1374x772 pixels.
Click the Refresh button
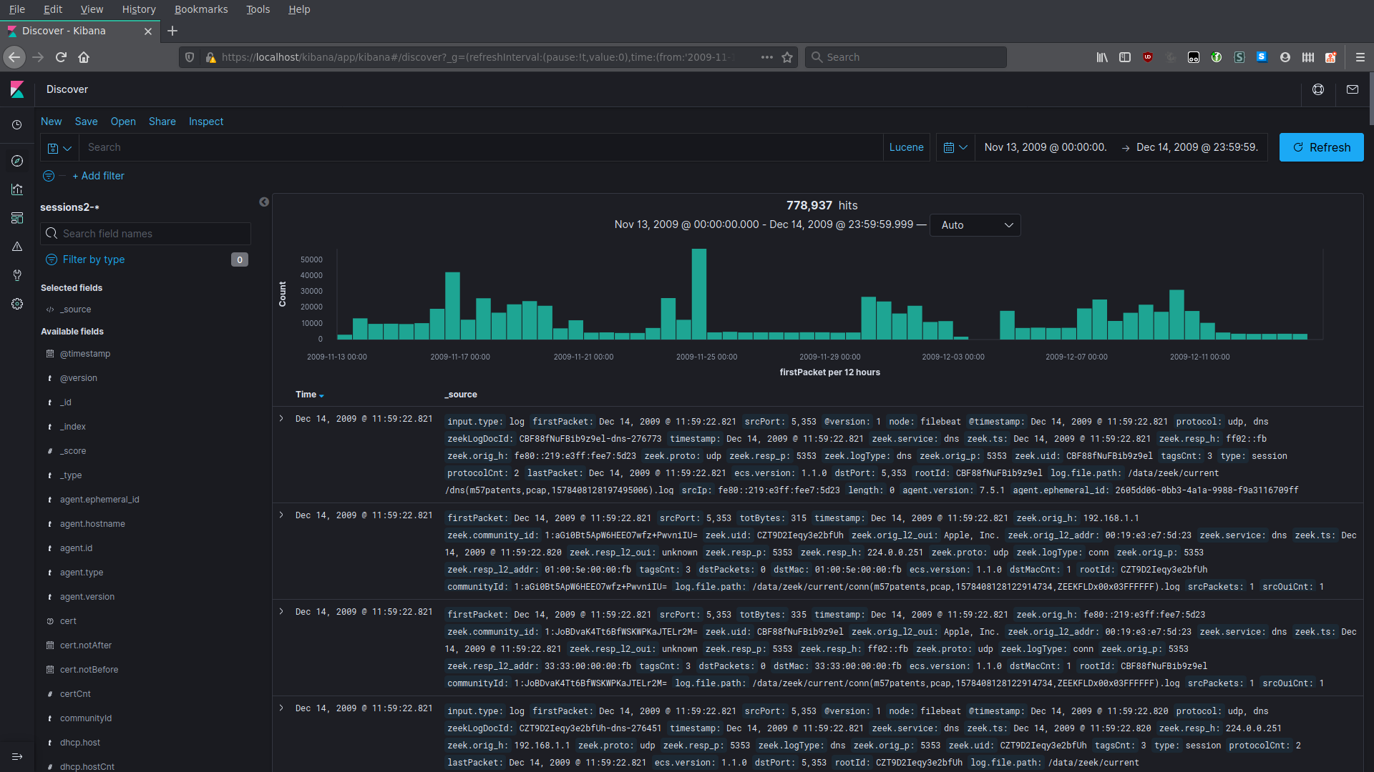pos(1321,147)
